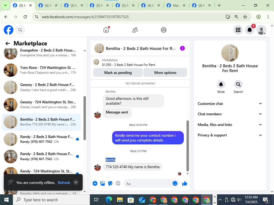
Task: Expand the Customize chat section
Action: (x=230, y=104)
